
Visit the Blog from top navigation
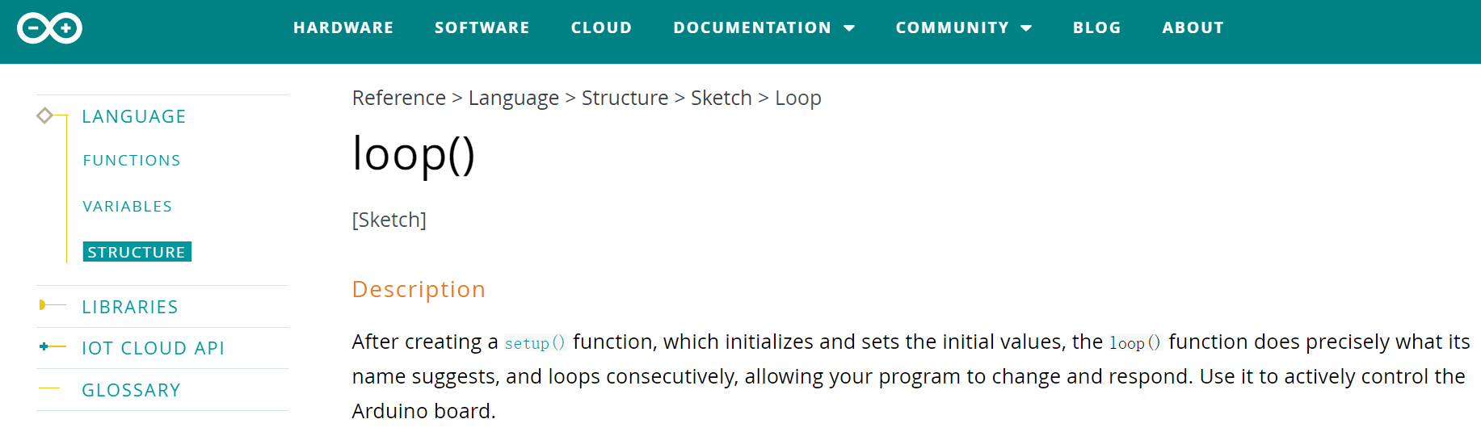(1096, 27)
